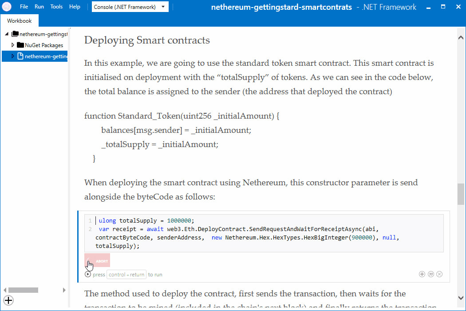Click inside the totalSupply code cell editor

point(266,233)
